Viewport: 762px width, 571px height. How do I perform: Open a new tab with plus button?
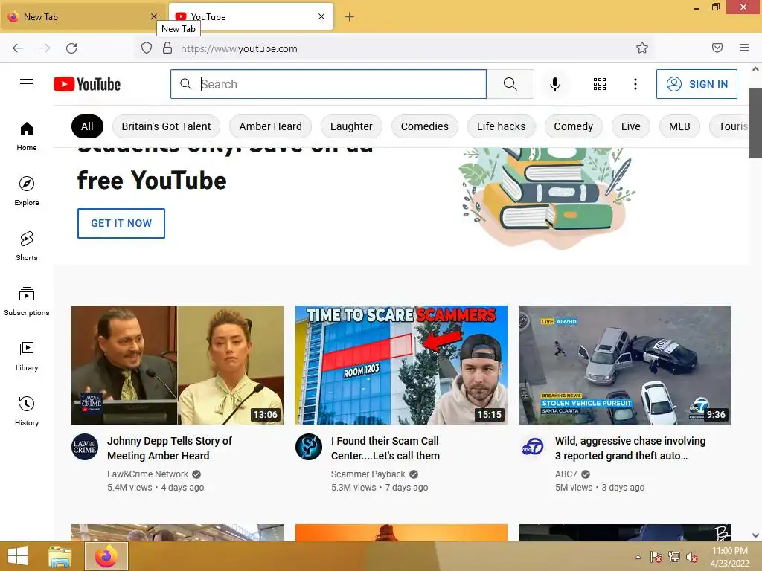point(350,17)
